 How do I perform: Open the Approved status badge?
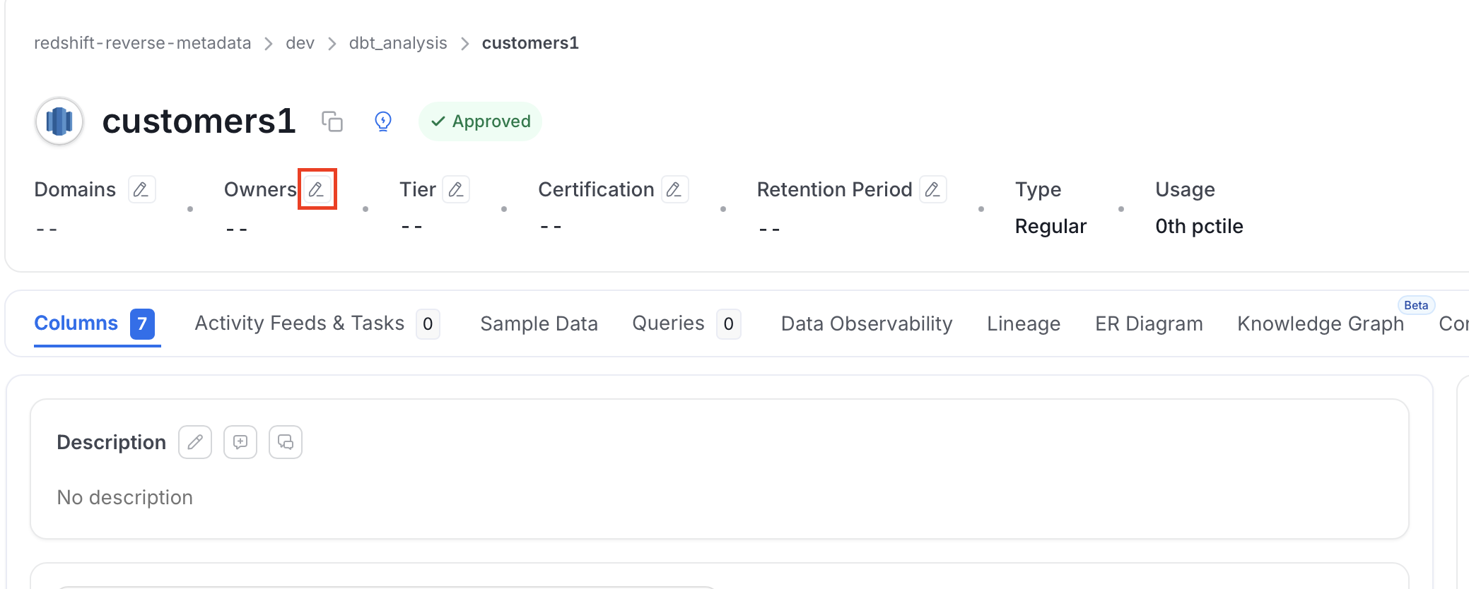click(481, 121)
